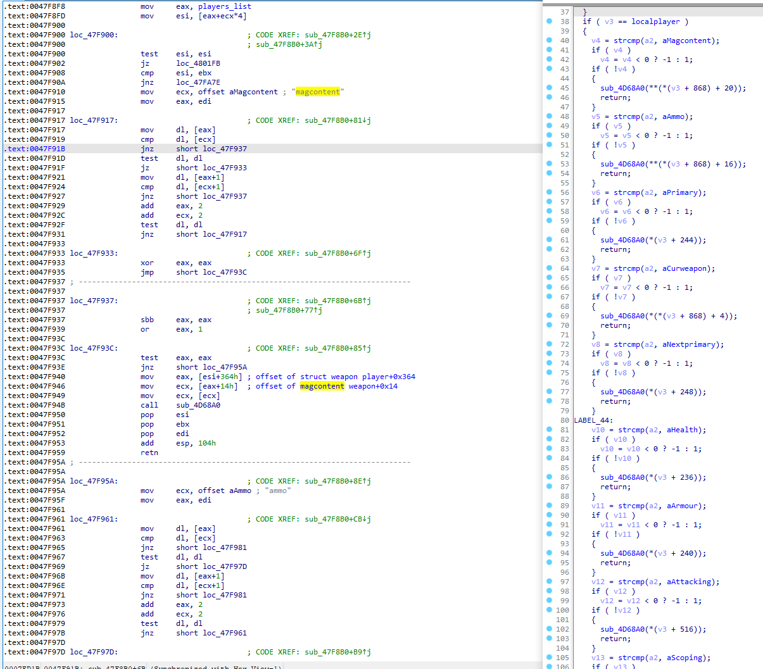Click sub_4D68A0 call on pseudocode line 94

(622, 553)
